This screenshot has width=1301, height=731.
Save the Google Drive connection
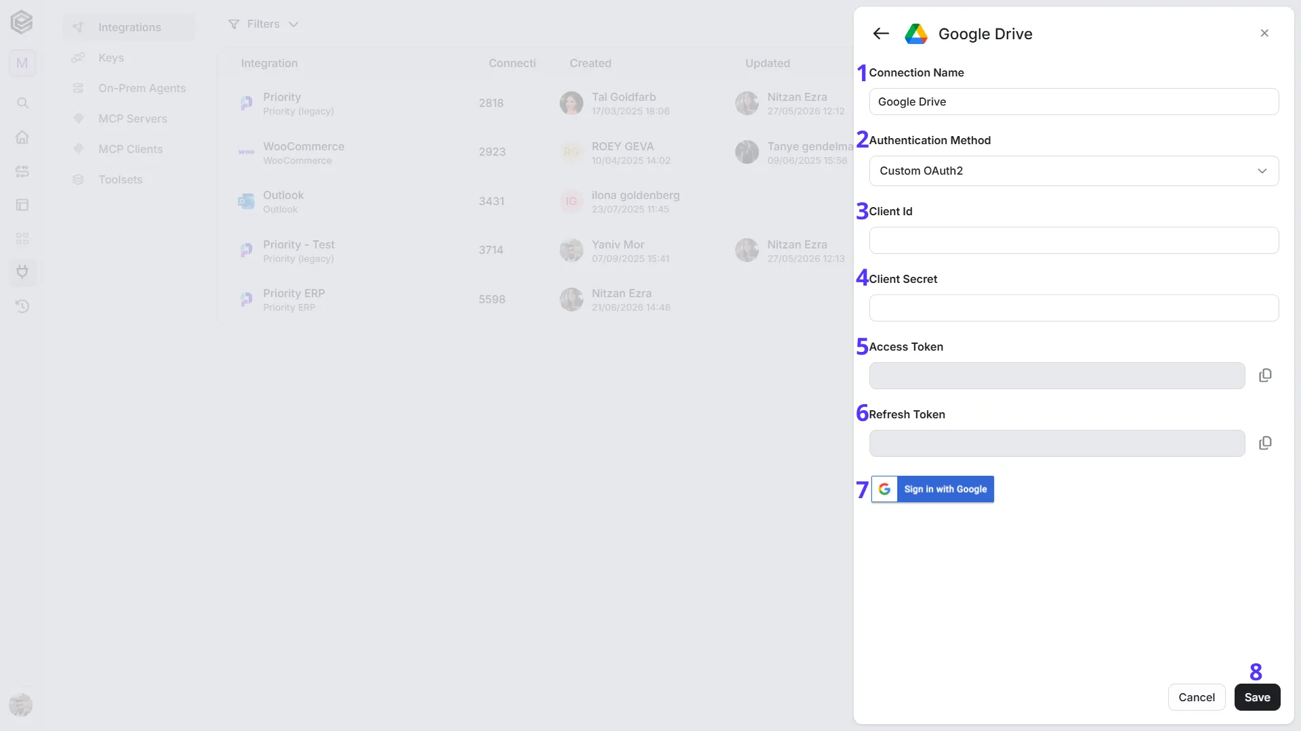pyautogui.click(x=1257, y=697)
